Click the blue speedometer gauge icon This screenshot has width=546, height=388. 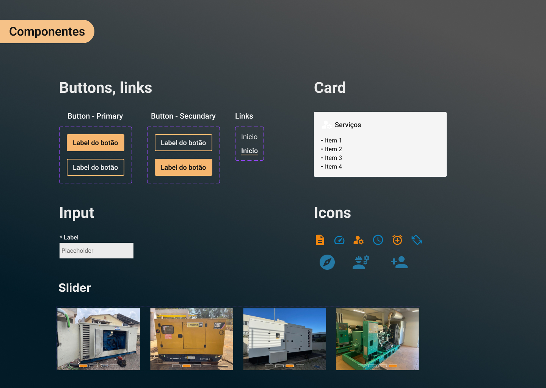point(339,240)
